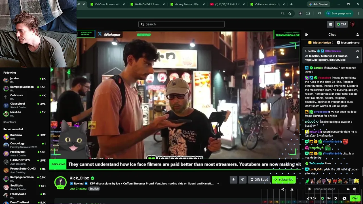Open the chat viewers list icon
This screenshot has height=204, width=363.
tap(357, 35)
